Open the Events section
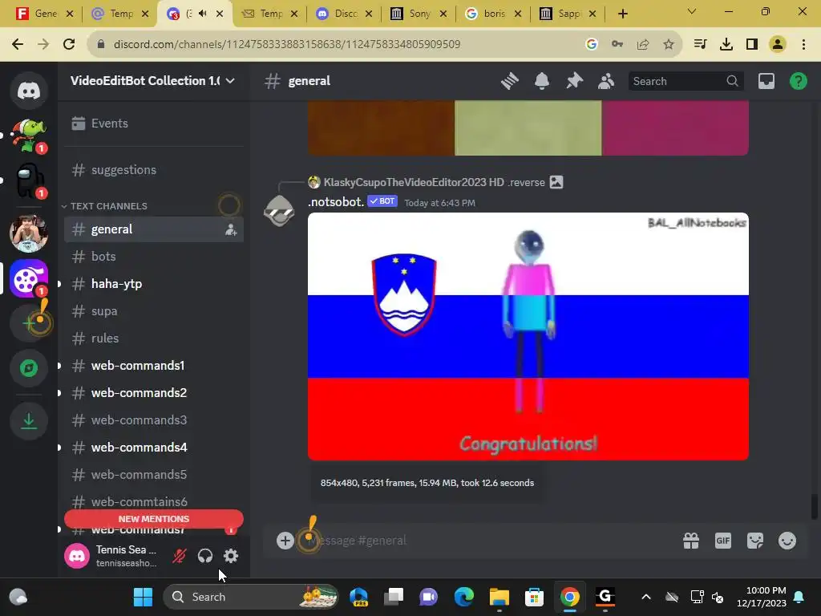821x616 pixels. tap(153, 123)
